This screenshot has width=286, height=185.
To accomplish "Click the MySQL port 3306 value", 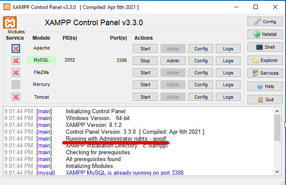I will click(x=122, y=60).
